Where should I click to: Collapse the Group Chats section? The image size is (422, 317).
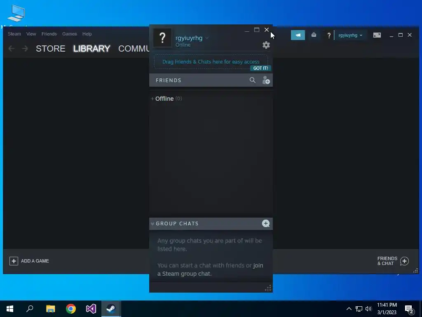point(152,224)
